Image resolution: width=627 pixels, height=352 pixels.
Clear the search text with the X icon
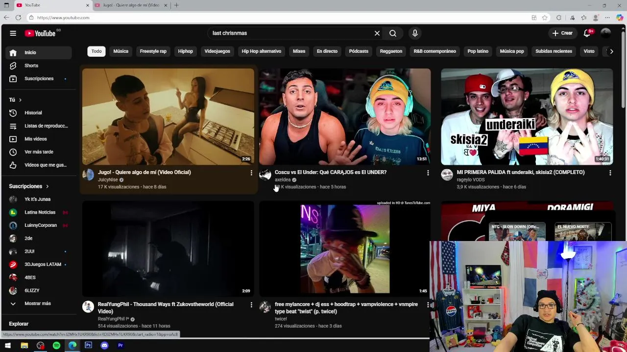[x=377, y=33]
